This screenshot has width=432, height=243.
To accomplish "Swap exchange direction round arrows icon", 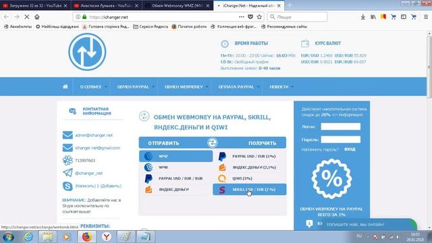I will 212,142.
